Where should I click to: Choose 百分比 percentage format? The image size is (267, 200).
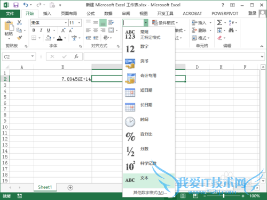(149, 136)
